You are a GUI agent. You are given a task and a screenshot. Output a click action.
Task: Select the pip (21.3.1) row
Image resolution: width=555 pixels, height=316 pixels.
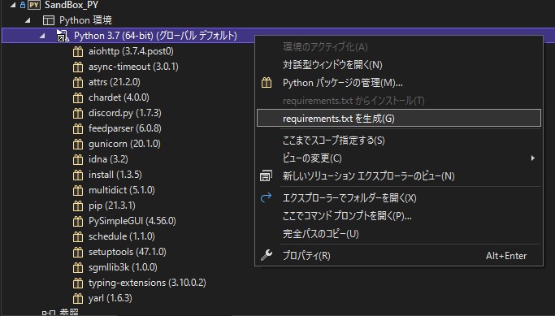tap(112, 206)
